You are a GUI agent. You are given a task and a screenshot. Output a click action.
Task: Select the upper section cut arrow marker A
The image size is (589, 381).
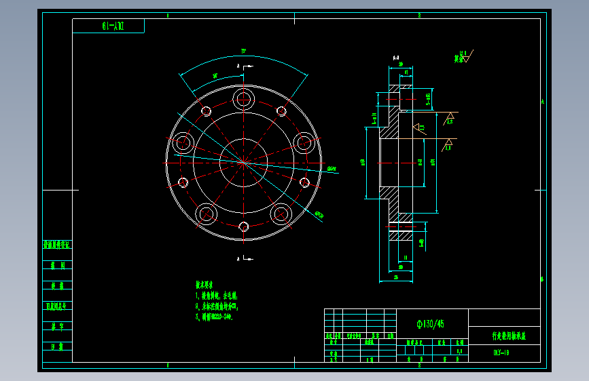tap(245, 66)
